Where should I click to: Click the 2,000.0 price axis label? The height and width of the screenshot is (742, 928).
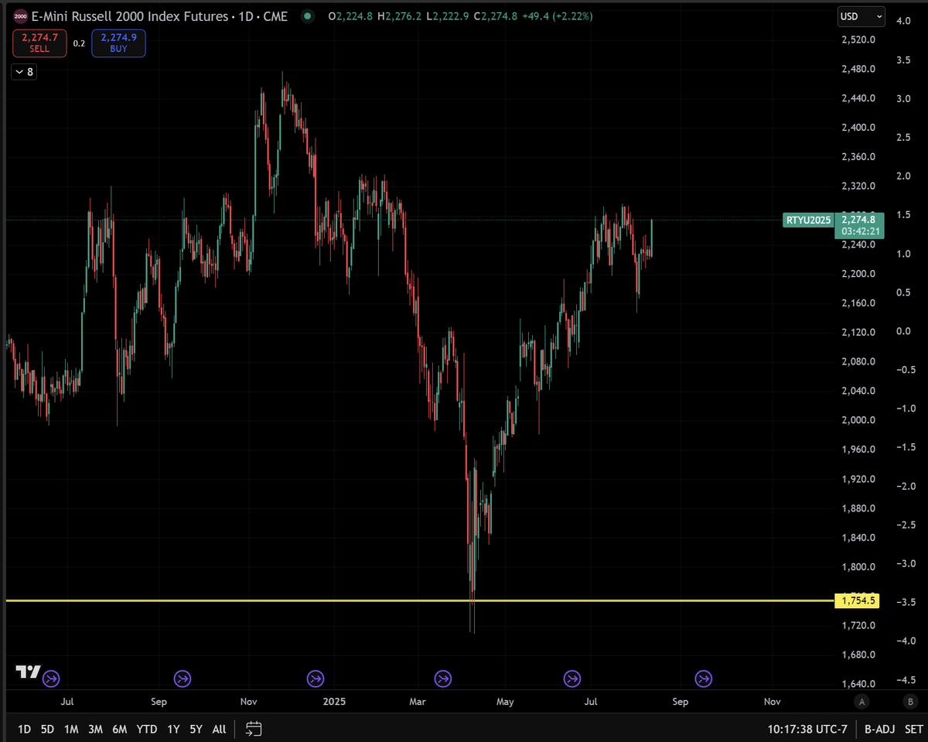[857, 420]
